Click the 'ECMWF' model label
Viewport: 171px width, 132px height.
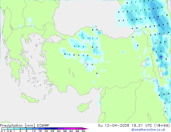(43, 126)
